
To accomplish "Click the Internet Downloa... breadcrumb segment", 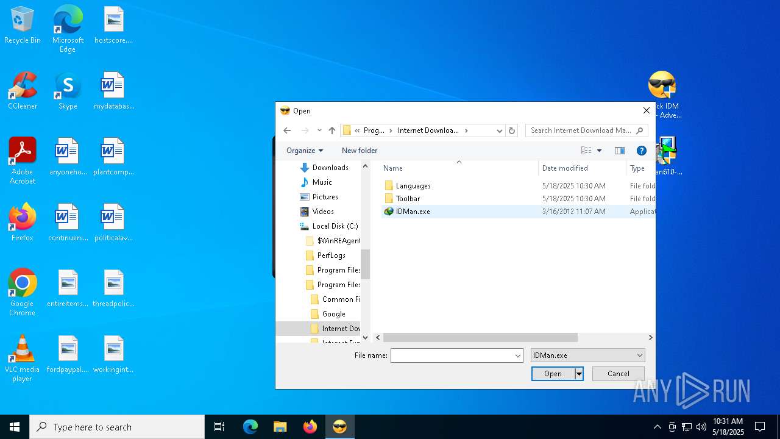I will click(428, 130).
